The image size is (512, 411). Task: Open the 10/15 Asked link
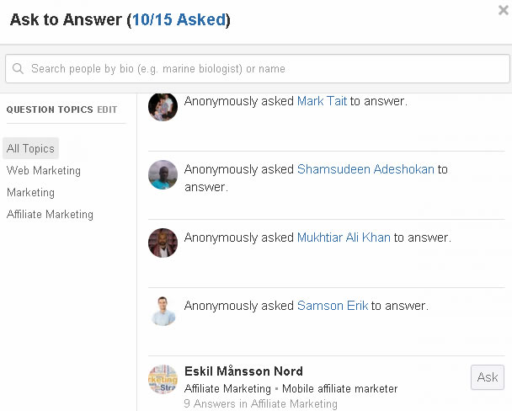[x=179, y=19]
